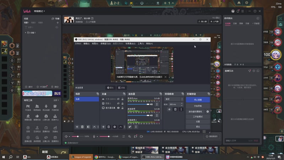
Task: Open transition properties dots menu
Action: click(x=181, y=109)
